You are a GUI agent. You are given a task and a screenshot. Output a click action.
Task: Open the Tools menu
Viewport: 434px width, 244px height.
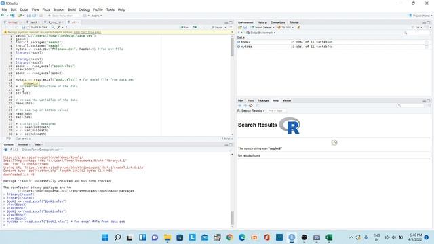110,9
